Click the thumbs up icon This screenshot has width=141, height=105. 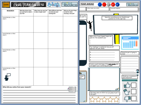pos(127,85)
